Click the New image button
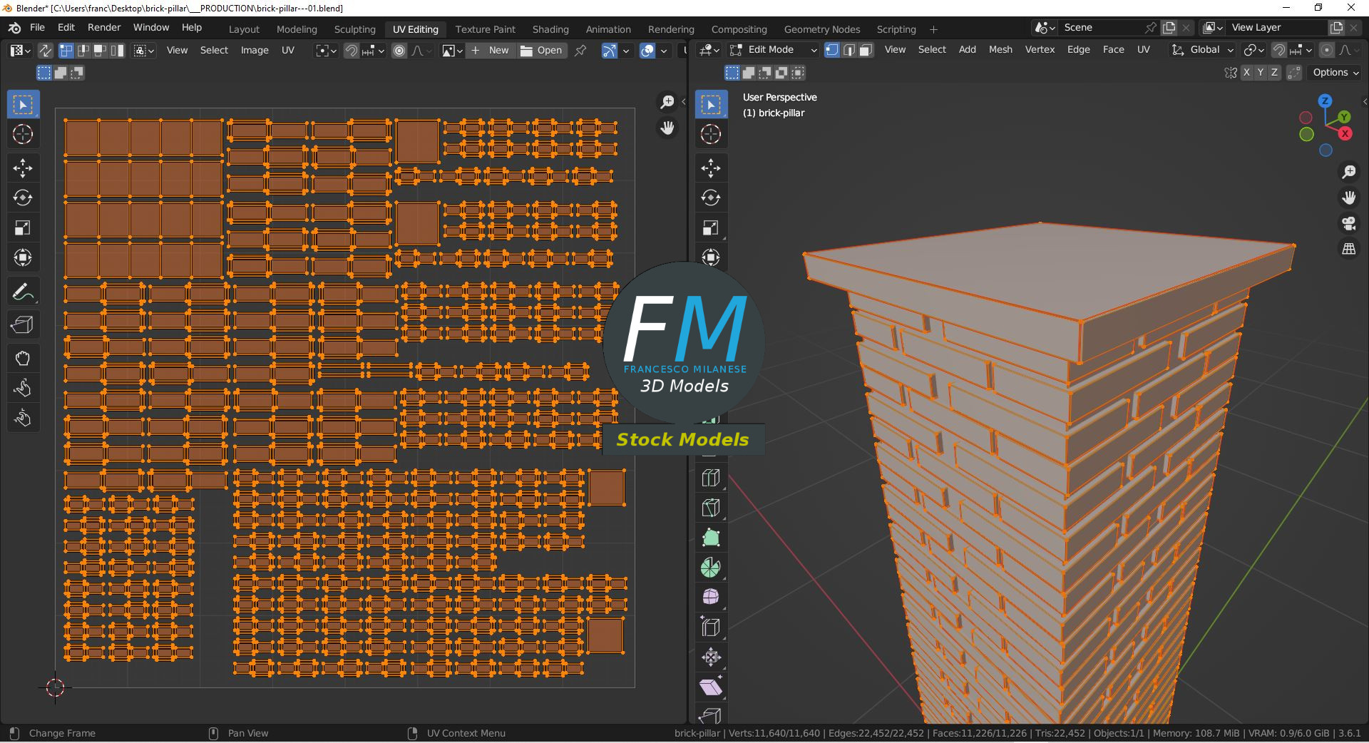This screenshot has width=1369, height=743. tap(491, 51)
